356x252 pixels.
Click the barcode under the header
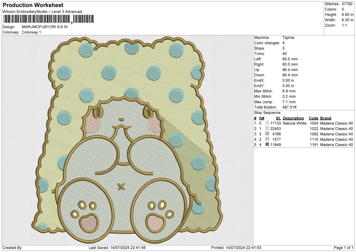49,19
